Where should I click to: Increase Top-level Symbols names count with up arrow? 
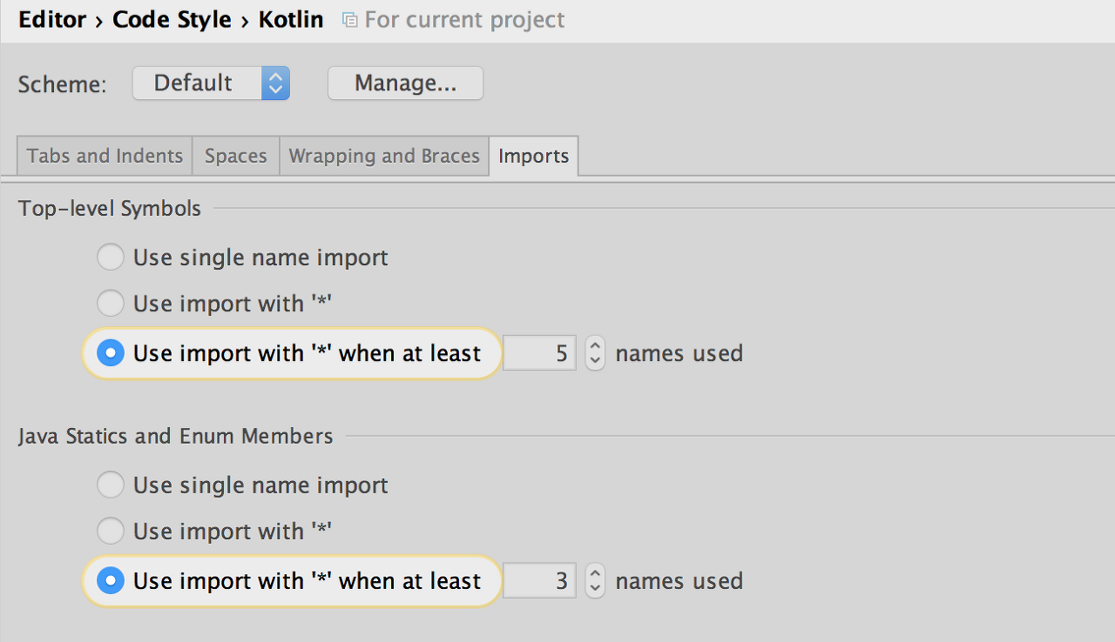click(595, 346)
